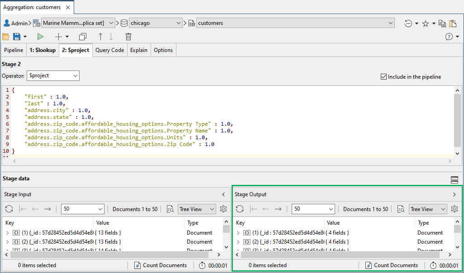Click the open folder icon in toolbar
The width and height of the screenshot is (464, 273).
click(x=6, y=37)
